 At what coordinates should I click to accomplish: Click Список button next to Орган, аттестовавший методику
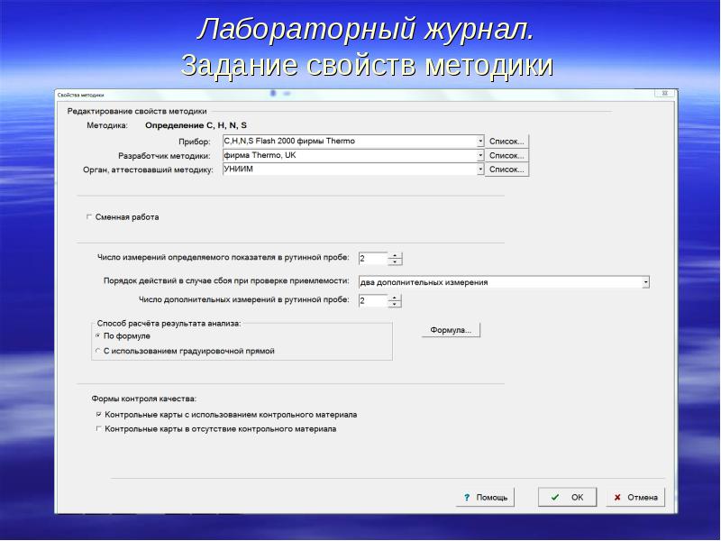coord(507,169)
